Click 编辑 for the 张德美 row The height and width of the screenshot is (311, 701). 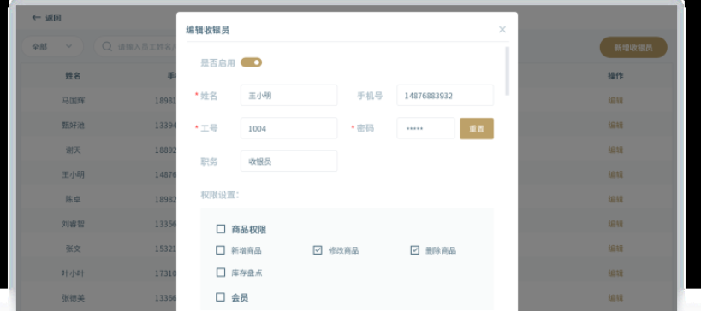tap(615, 297)
